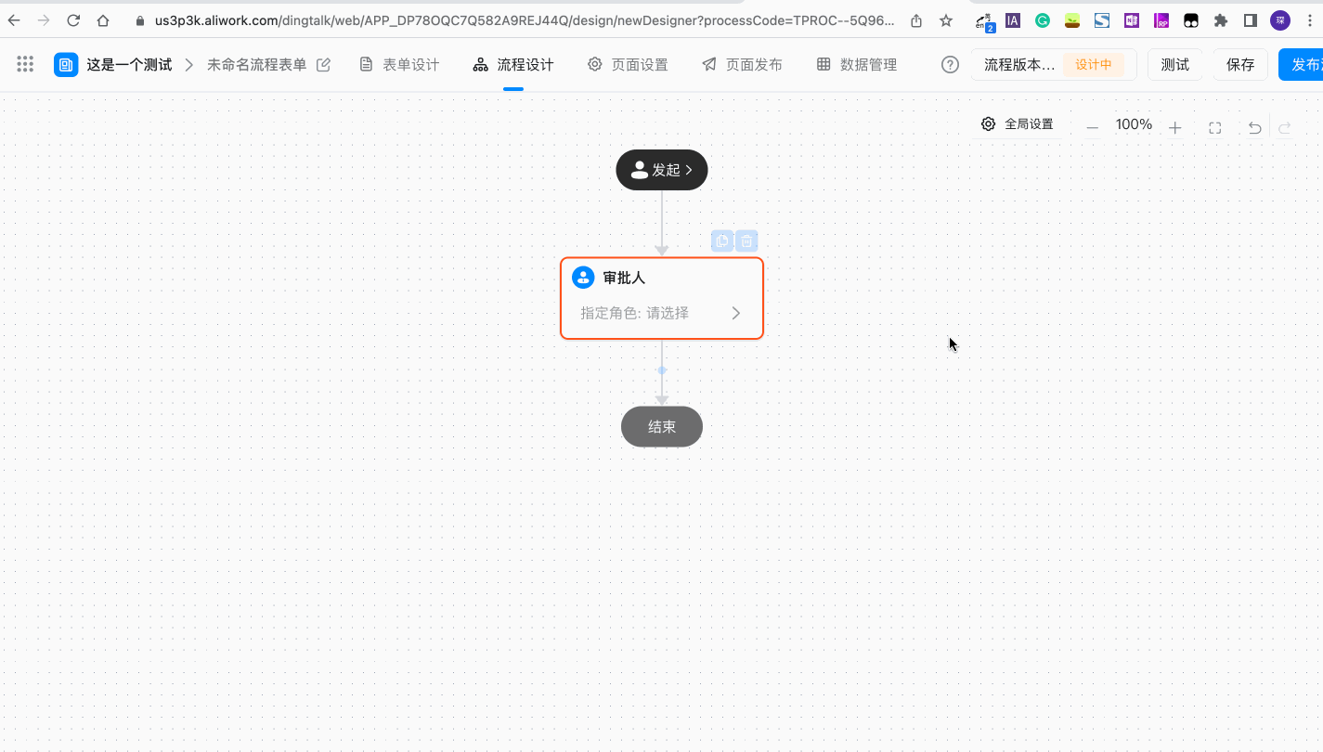This screenshot has height=752, width=1323.
Task: Click the 审批人 node title
Action: click(624, 278)
